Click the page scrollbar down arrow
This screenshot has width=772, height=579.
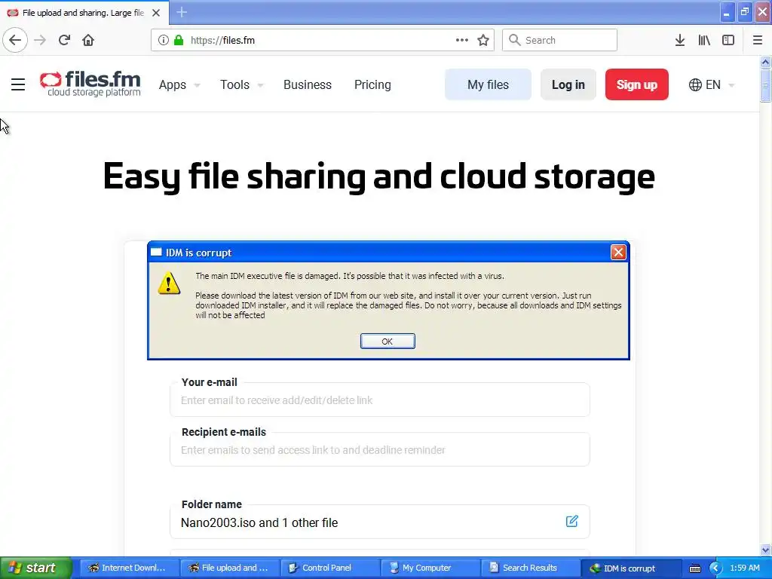click(766, 550)
